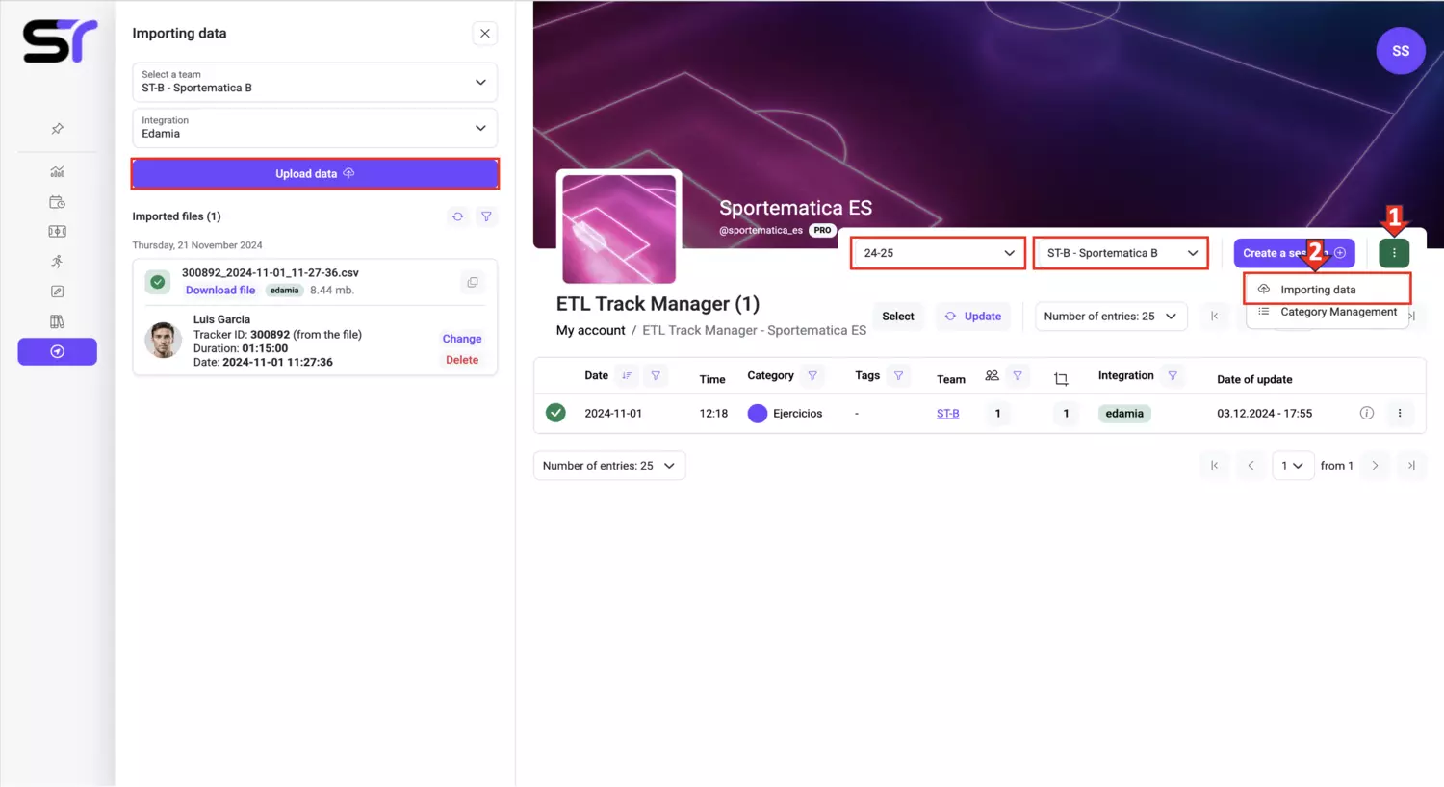Open the edit note icon in the sidebar
Image resolution: width=1444 pixels, height=787 pixels.
[x=57, y=292]
